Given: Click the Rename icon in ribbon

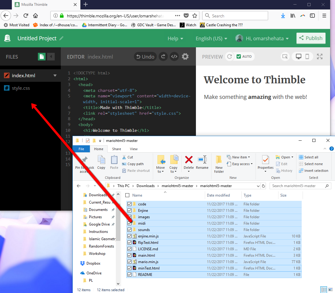Looking at the screenshot, I should (x=202, y=160).
